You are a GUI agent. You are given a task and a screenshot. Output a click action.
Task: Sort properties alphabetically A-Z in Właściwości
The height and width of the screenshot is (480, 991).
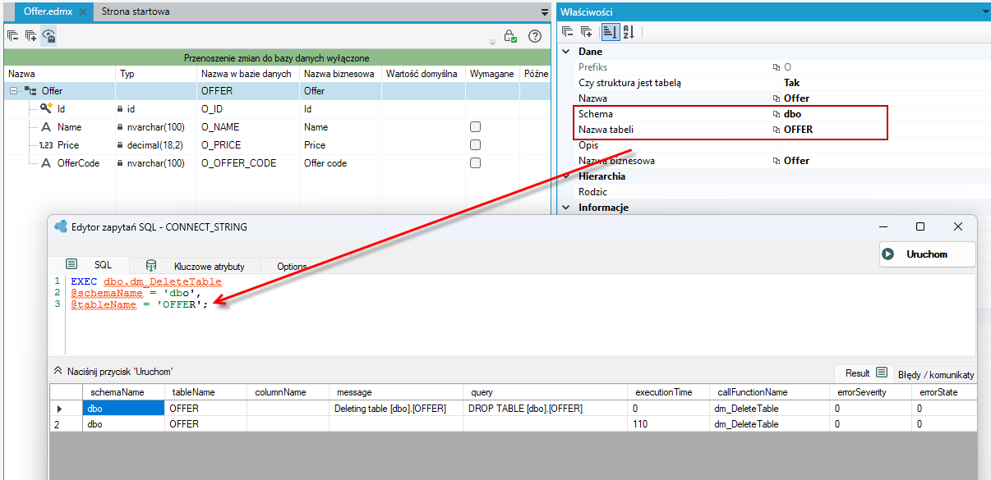(628, 32)
